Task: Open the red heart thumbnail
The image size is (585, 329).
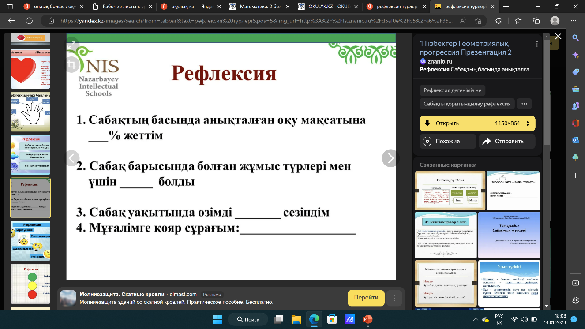Action: 30,69
